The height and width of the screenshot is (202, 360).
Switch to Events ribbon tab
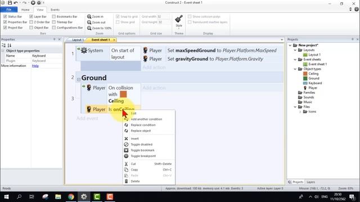click(55, 10)
